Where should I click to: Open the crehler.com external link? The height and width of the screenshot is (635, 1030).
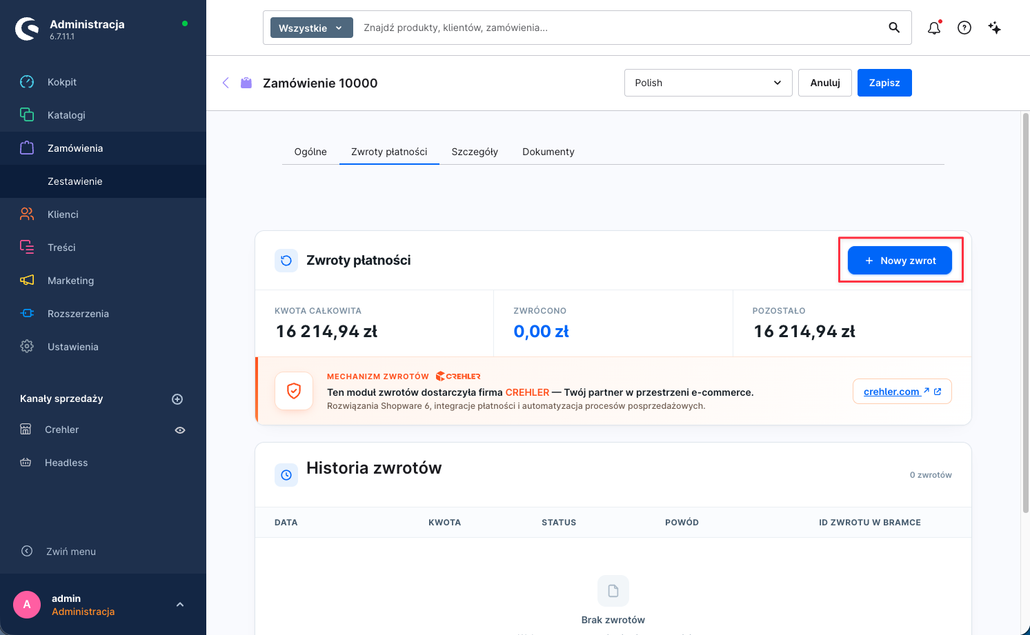902,392
